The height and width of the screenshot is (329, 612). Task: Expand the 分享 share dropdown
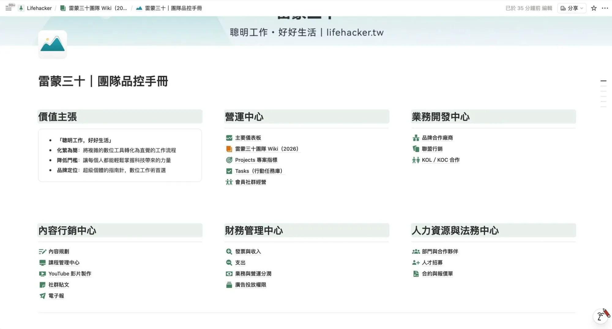tap(572, 8)
